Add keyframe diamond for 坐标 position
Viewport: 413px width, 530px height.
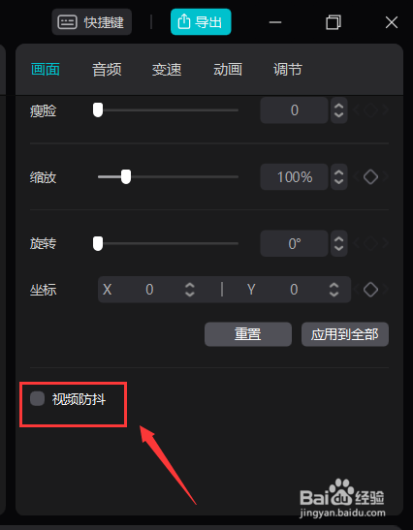[370, 290]
